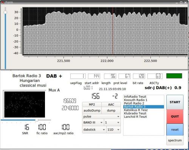Toggle the spectrum display button
The width and height of the screenshot is (189, 150).
click(x=175, y=140)
